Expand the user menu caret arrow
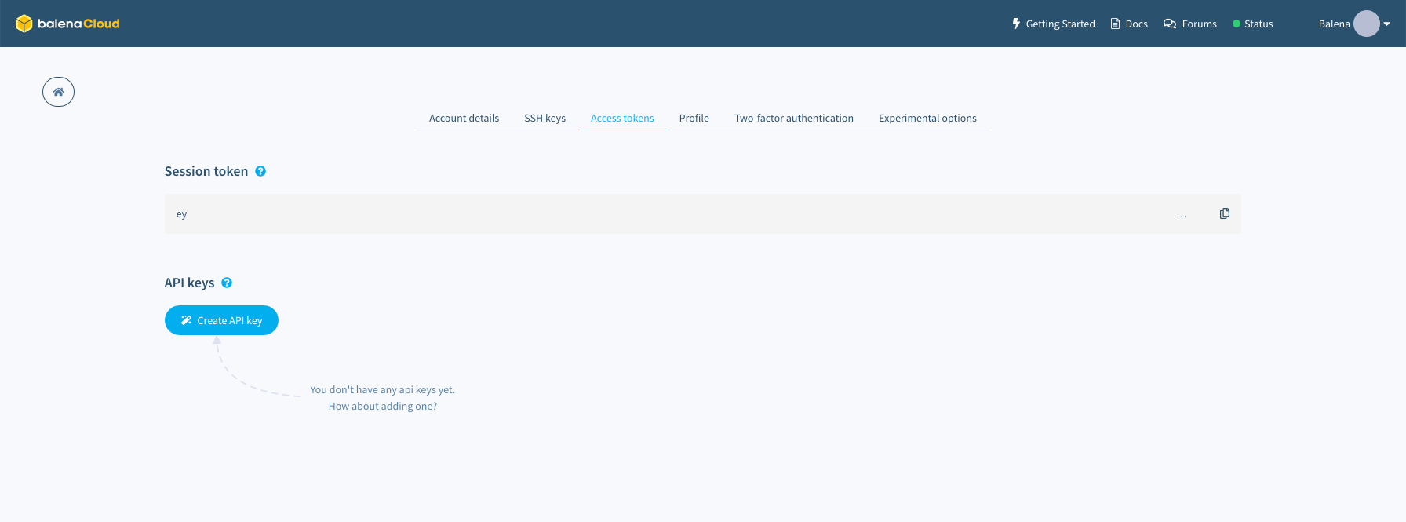This screenshot has height=522, width=1406. click(x=1387, y=24)
